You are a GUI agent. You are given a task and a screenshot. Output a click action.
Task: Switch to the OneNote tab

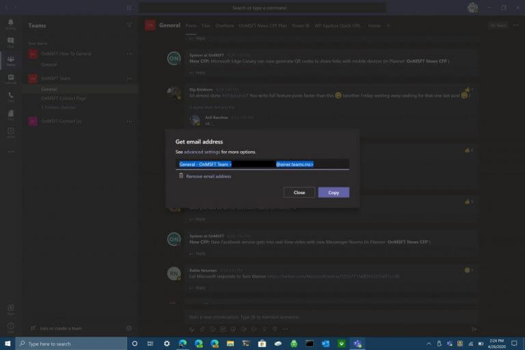point(224,25)
